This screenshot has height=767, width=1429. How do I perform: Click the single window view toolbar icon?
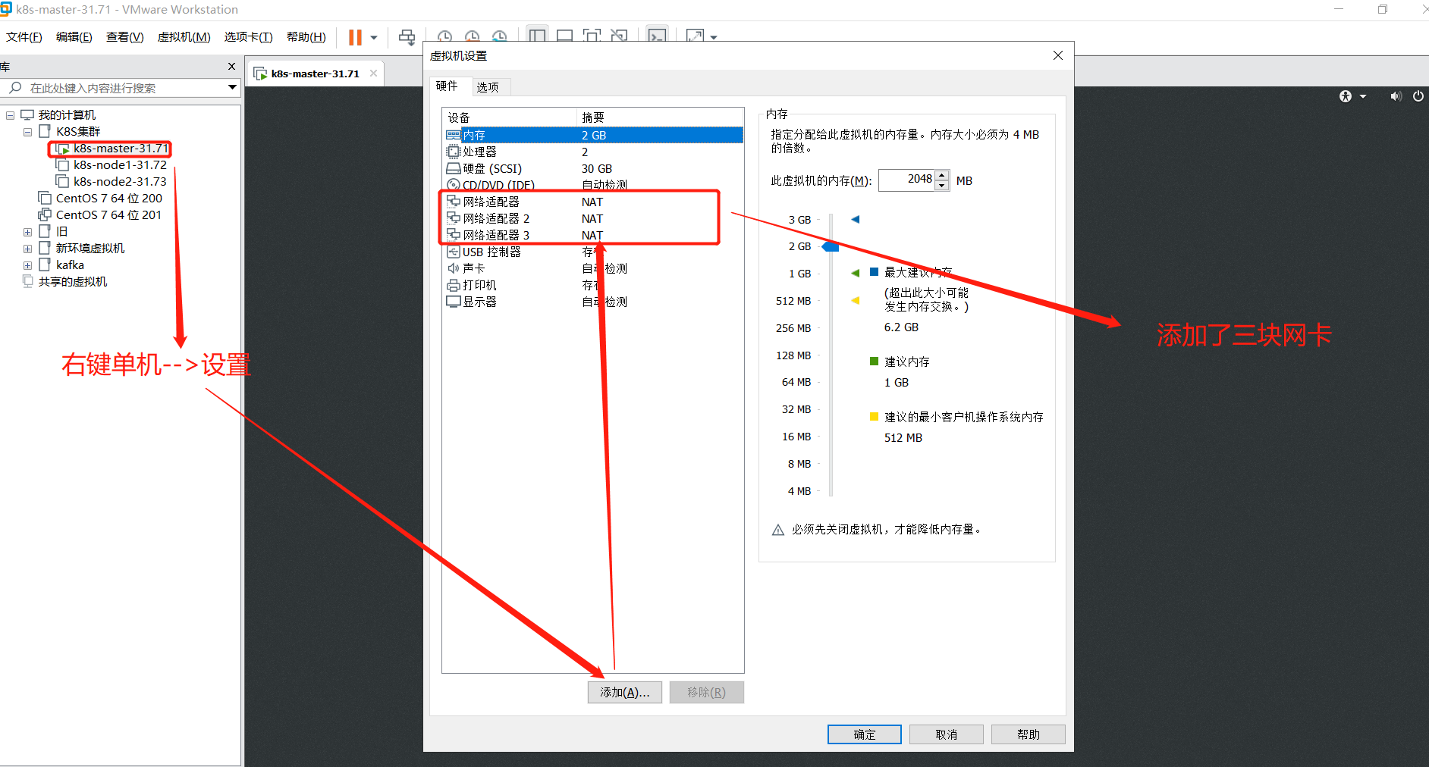coord(564,36)
